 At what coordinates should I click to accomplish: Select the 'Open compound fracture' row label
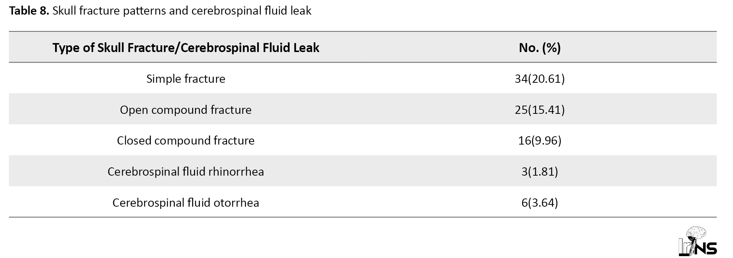click(186, 110)
